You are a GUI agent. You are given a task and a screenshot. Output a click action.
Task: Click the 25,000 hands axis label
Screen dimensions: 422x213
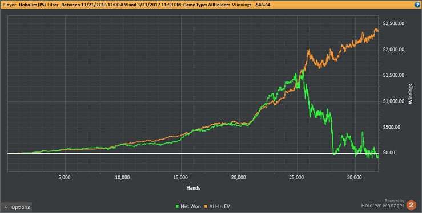click(296, 178)
